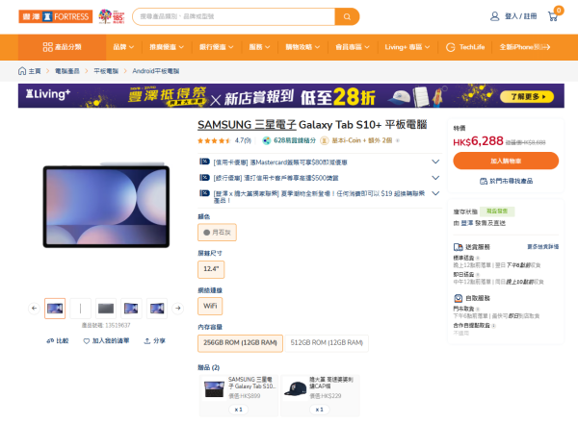Go to computer products breadcrumb
Viewport: 578px width, 423px height.
67,71
